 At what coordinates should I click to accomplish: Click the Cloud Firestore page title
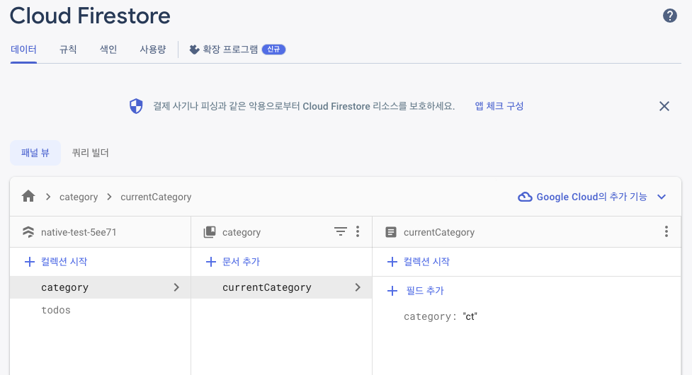click(90, 16)
